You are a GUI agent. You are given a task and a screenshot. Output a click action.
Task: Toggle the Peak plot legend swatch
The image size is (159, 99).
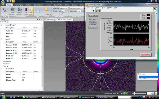[x=148, y=18]
